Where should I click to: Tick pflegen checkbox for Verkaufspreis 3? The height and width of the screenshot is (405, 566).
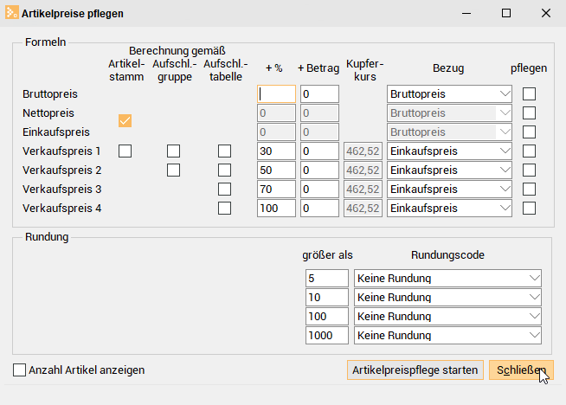click(x=529, y=190)
